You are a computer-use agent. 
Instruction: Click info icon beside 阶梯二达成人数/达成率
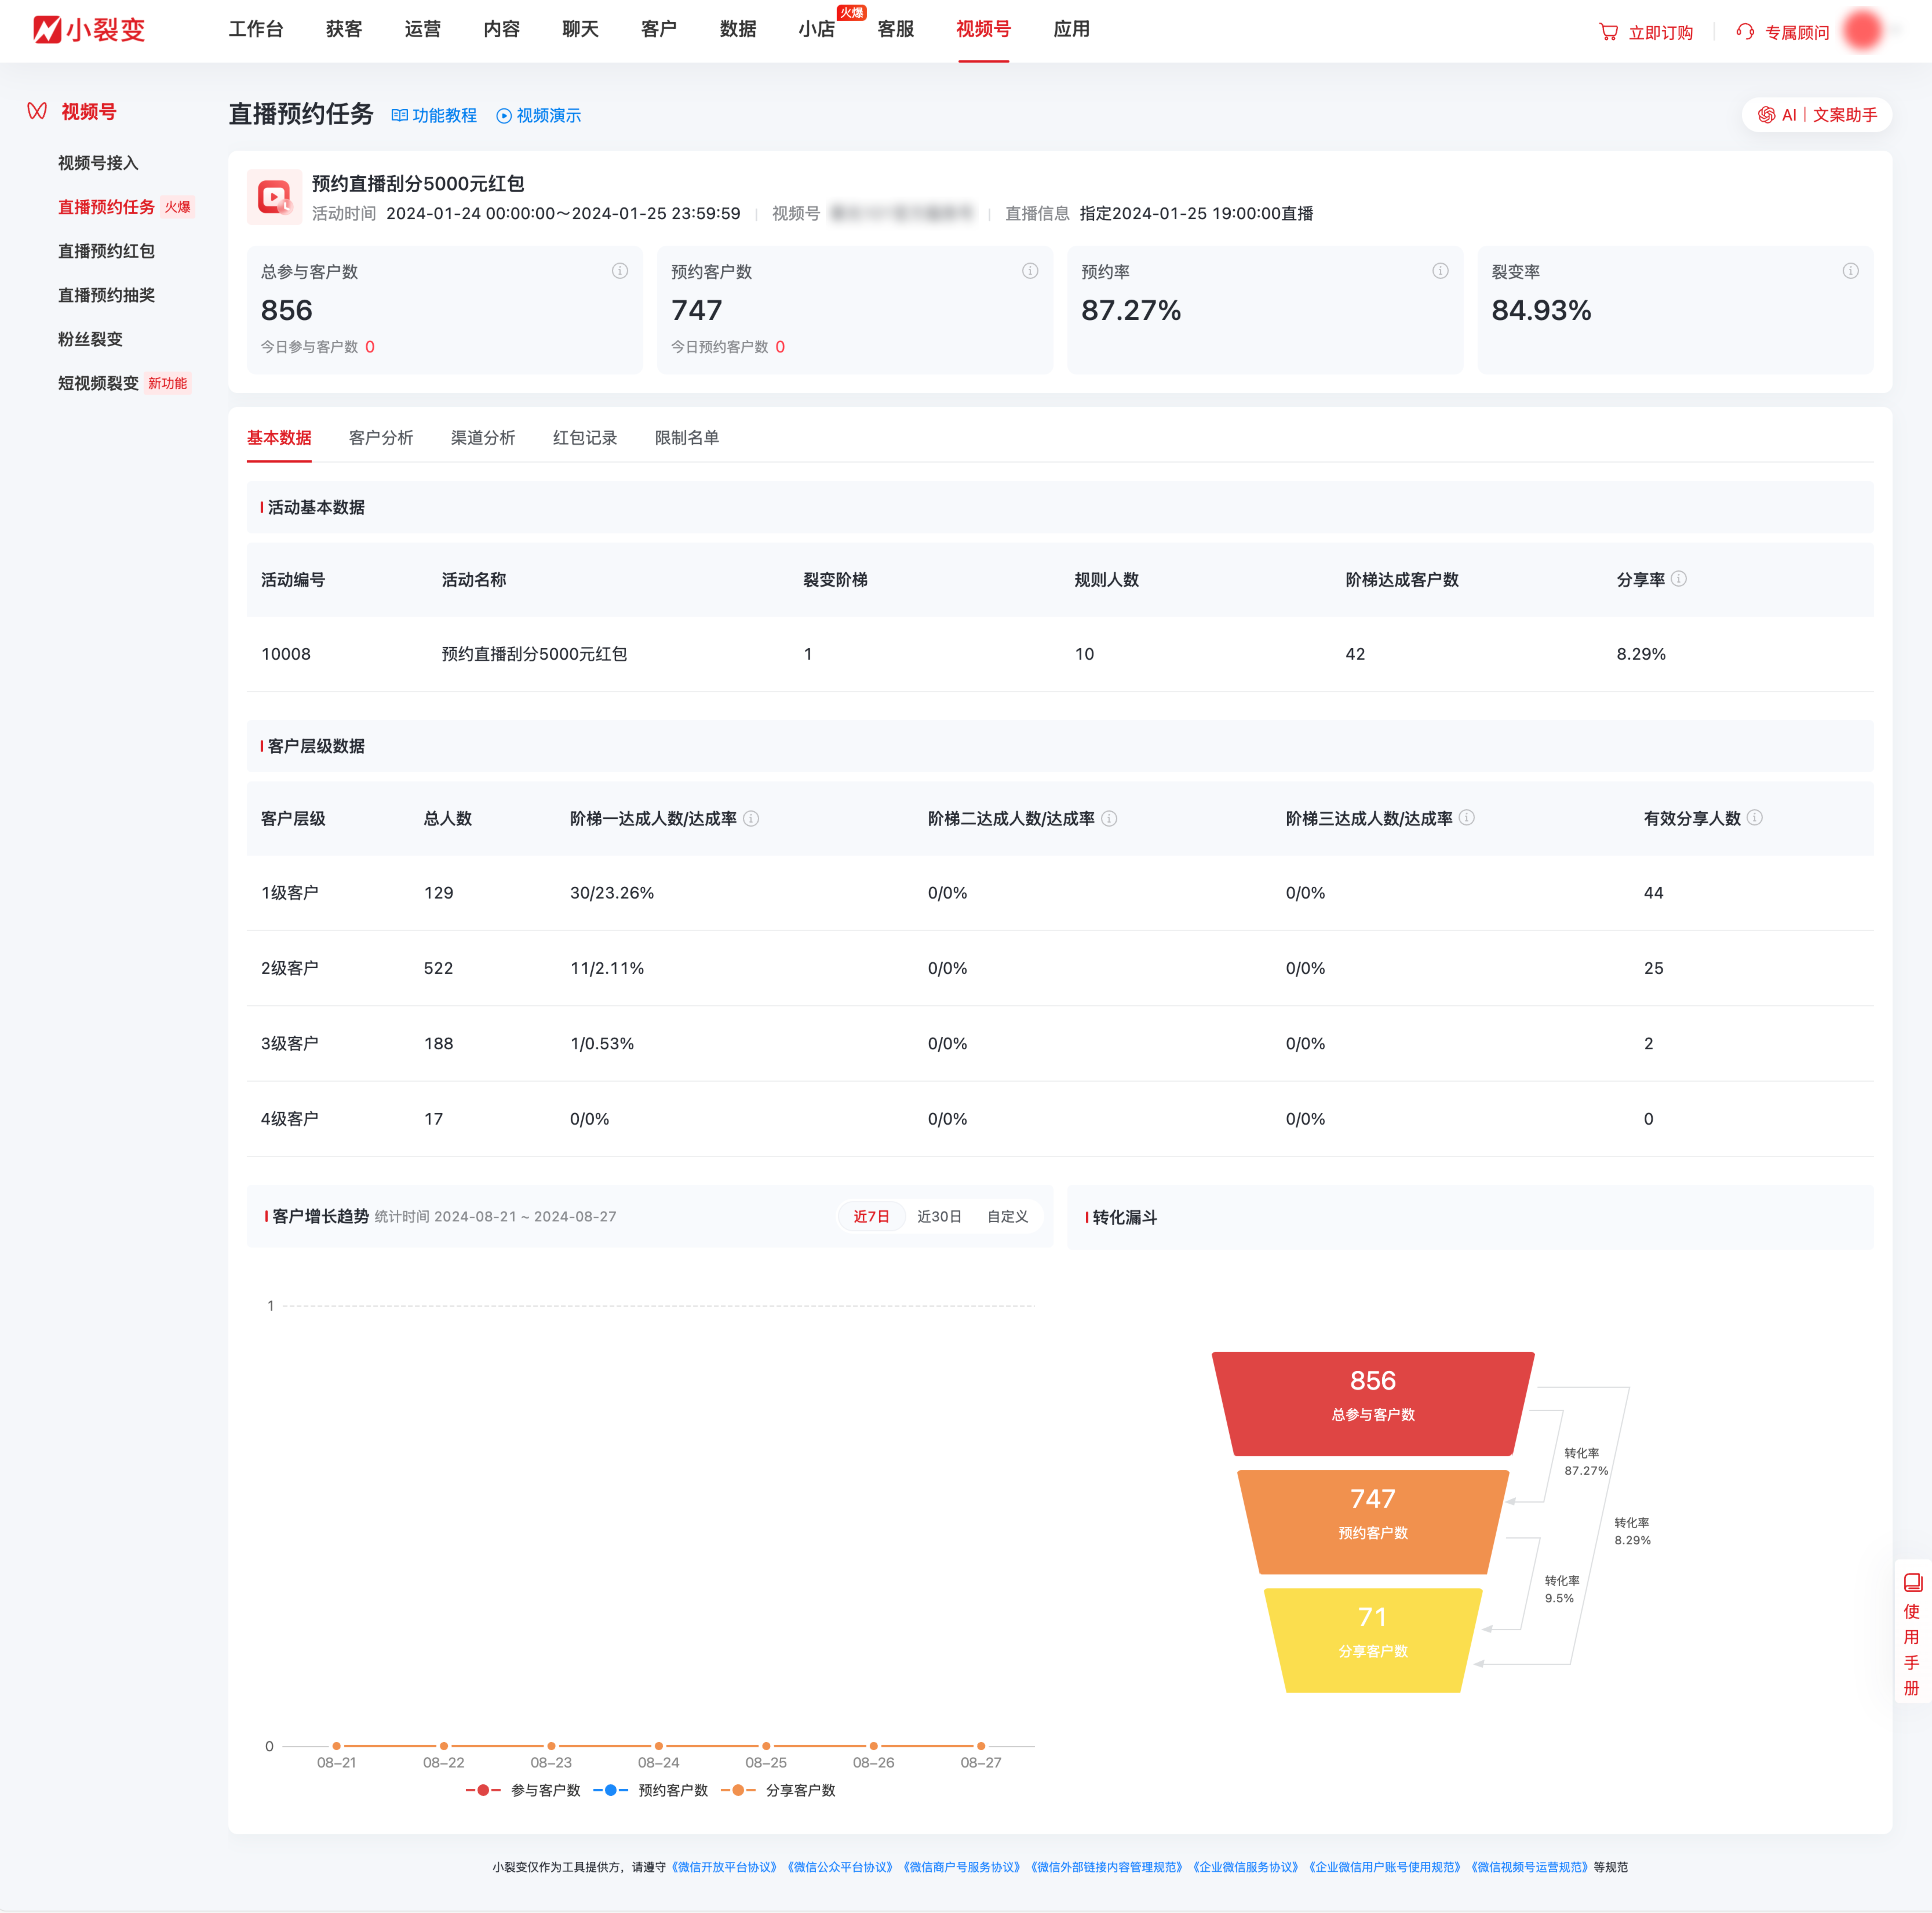(x=1109, y=819)
